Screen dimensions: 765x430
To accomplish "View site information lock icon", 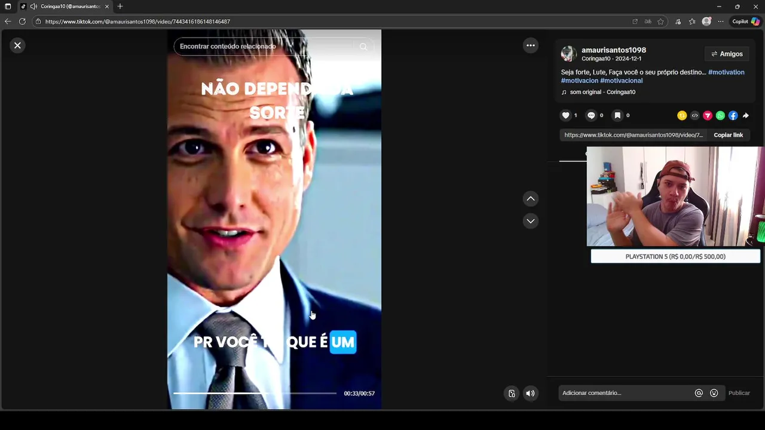I will pos(38,21).
